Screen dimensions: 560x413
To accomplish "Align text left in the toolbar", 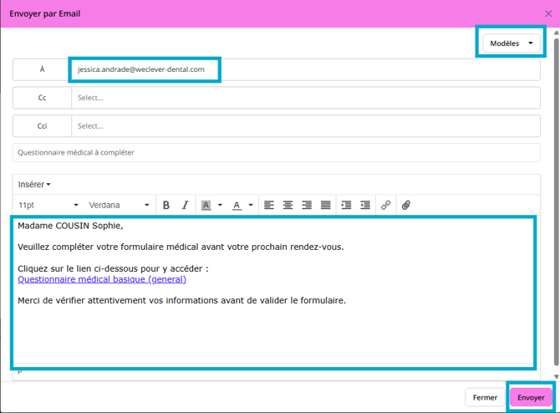I will (x=269, y=205).
